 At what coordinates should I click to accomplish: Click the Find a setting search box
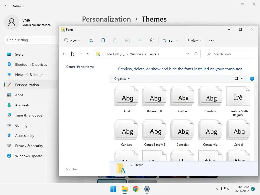coord(31,40)
